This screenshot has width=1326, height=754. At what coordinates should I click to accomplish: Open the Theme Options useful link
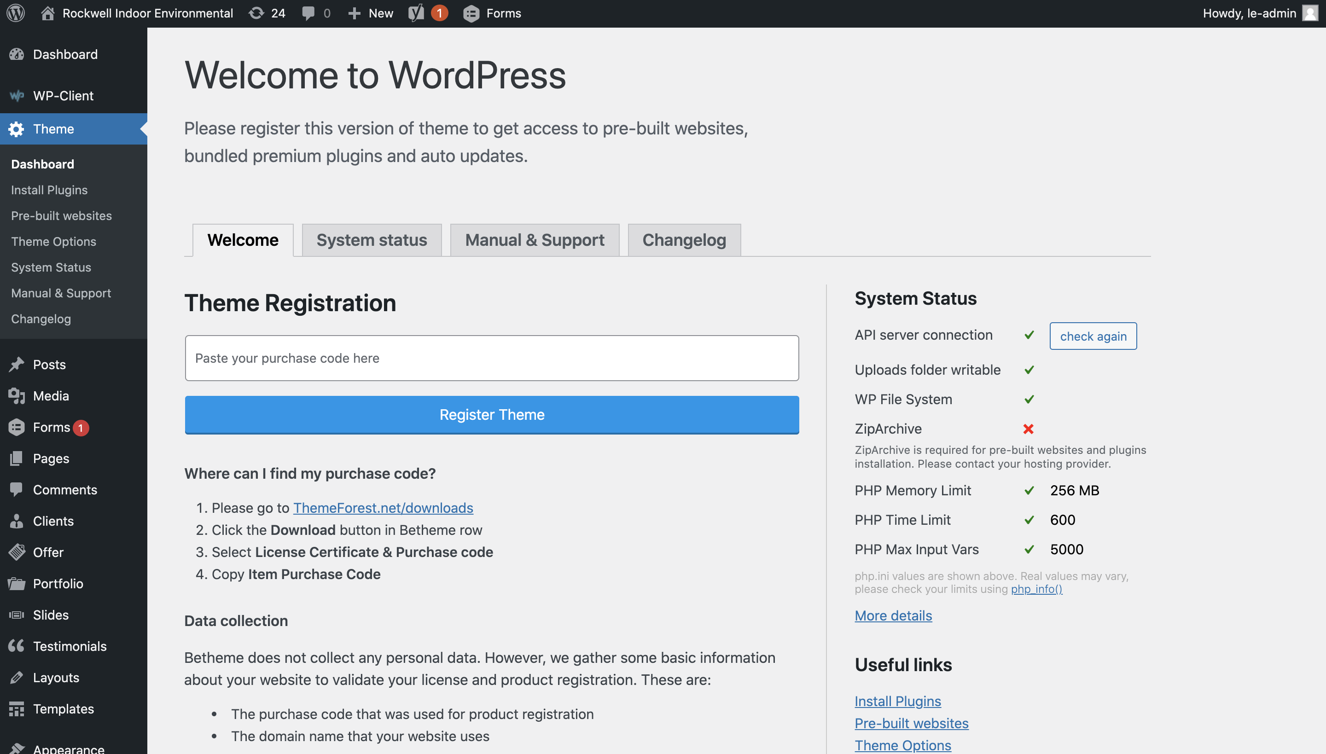(x=903, y=746)
